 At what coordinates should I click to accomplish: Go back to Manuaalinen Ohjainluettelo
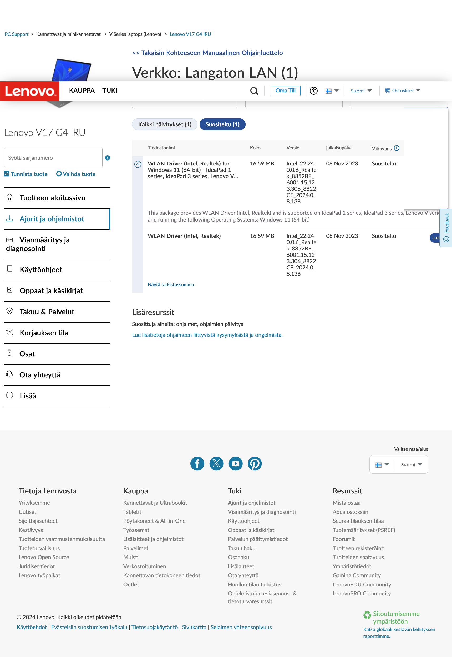pyautogui.click(x=207, y=53)
